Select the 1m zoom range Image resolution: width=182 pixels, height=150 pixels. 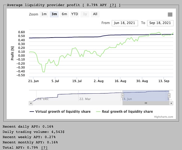pyautogui.click(x=44, y=14)
